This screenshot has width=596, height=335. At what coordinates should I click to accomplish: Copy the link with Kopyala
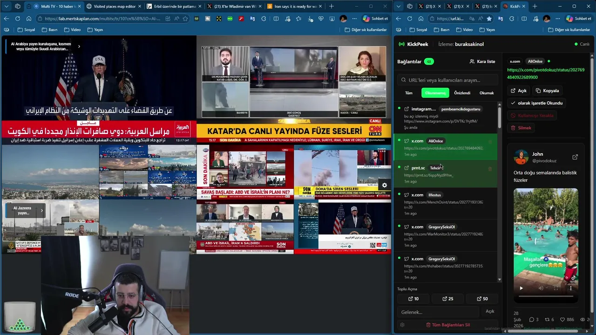pyautogui.click(x=547, y=91)
